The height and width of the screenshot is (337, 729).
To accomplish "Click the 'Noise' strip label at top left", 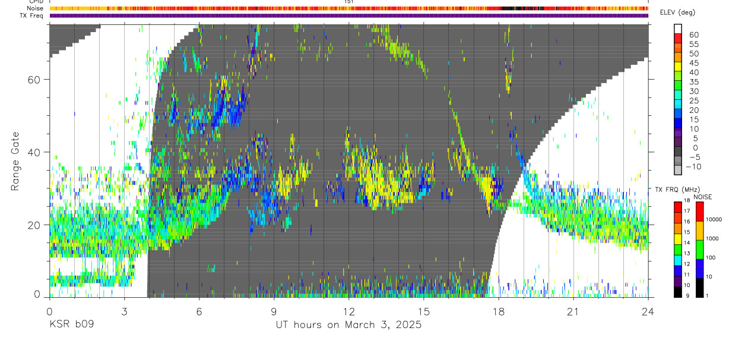I will [35, 8].
